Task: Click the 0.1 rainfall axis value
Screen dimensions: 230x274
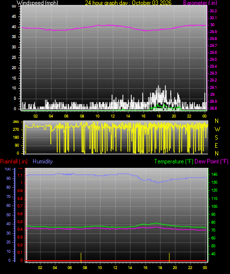Action: 20,253
